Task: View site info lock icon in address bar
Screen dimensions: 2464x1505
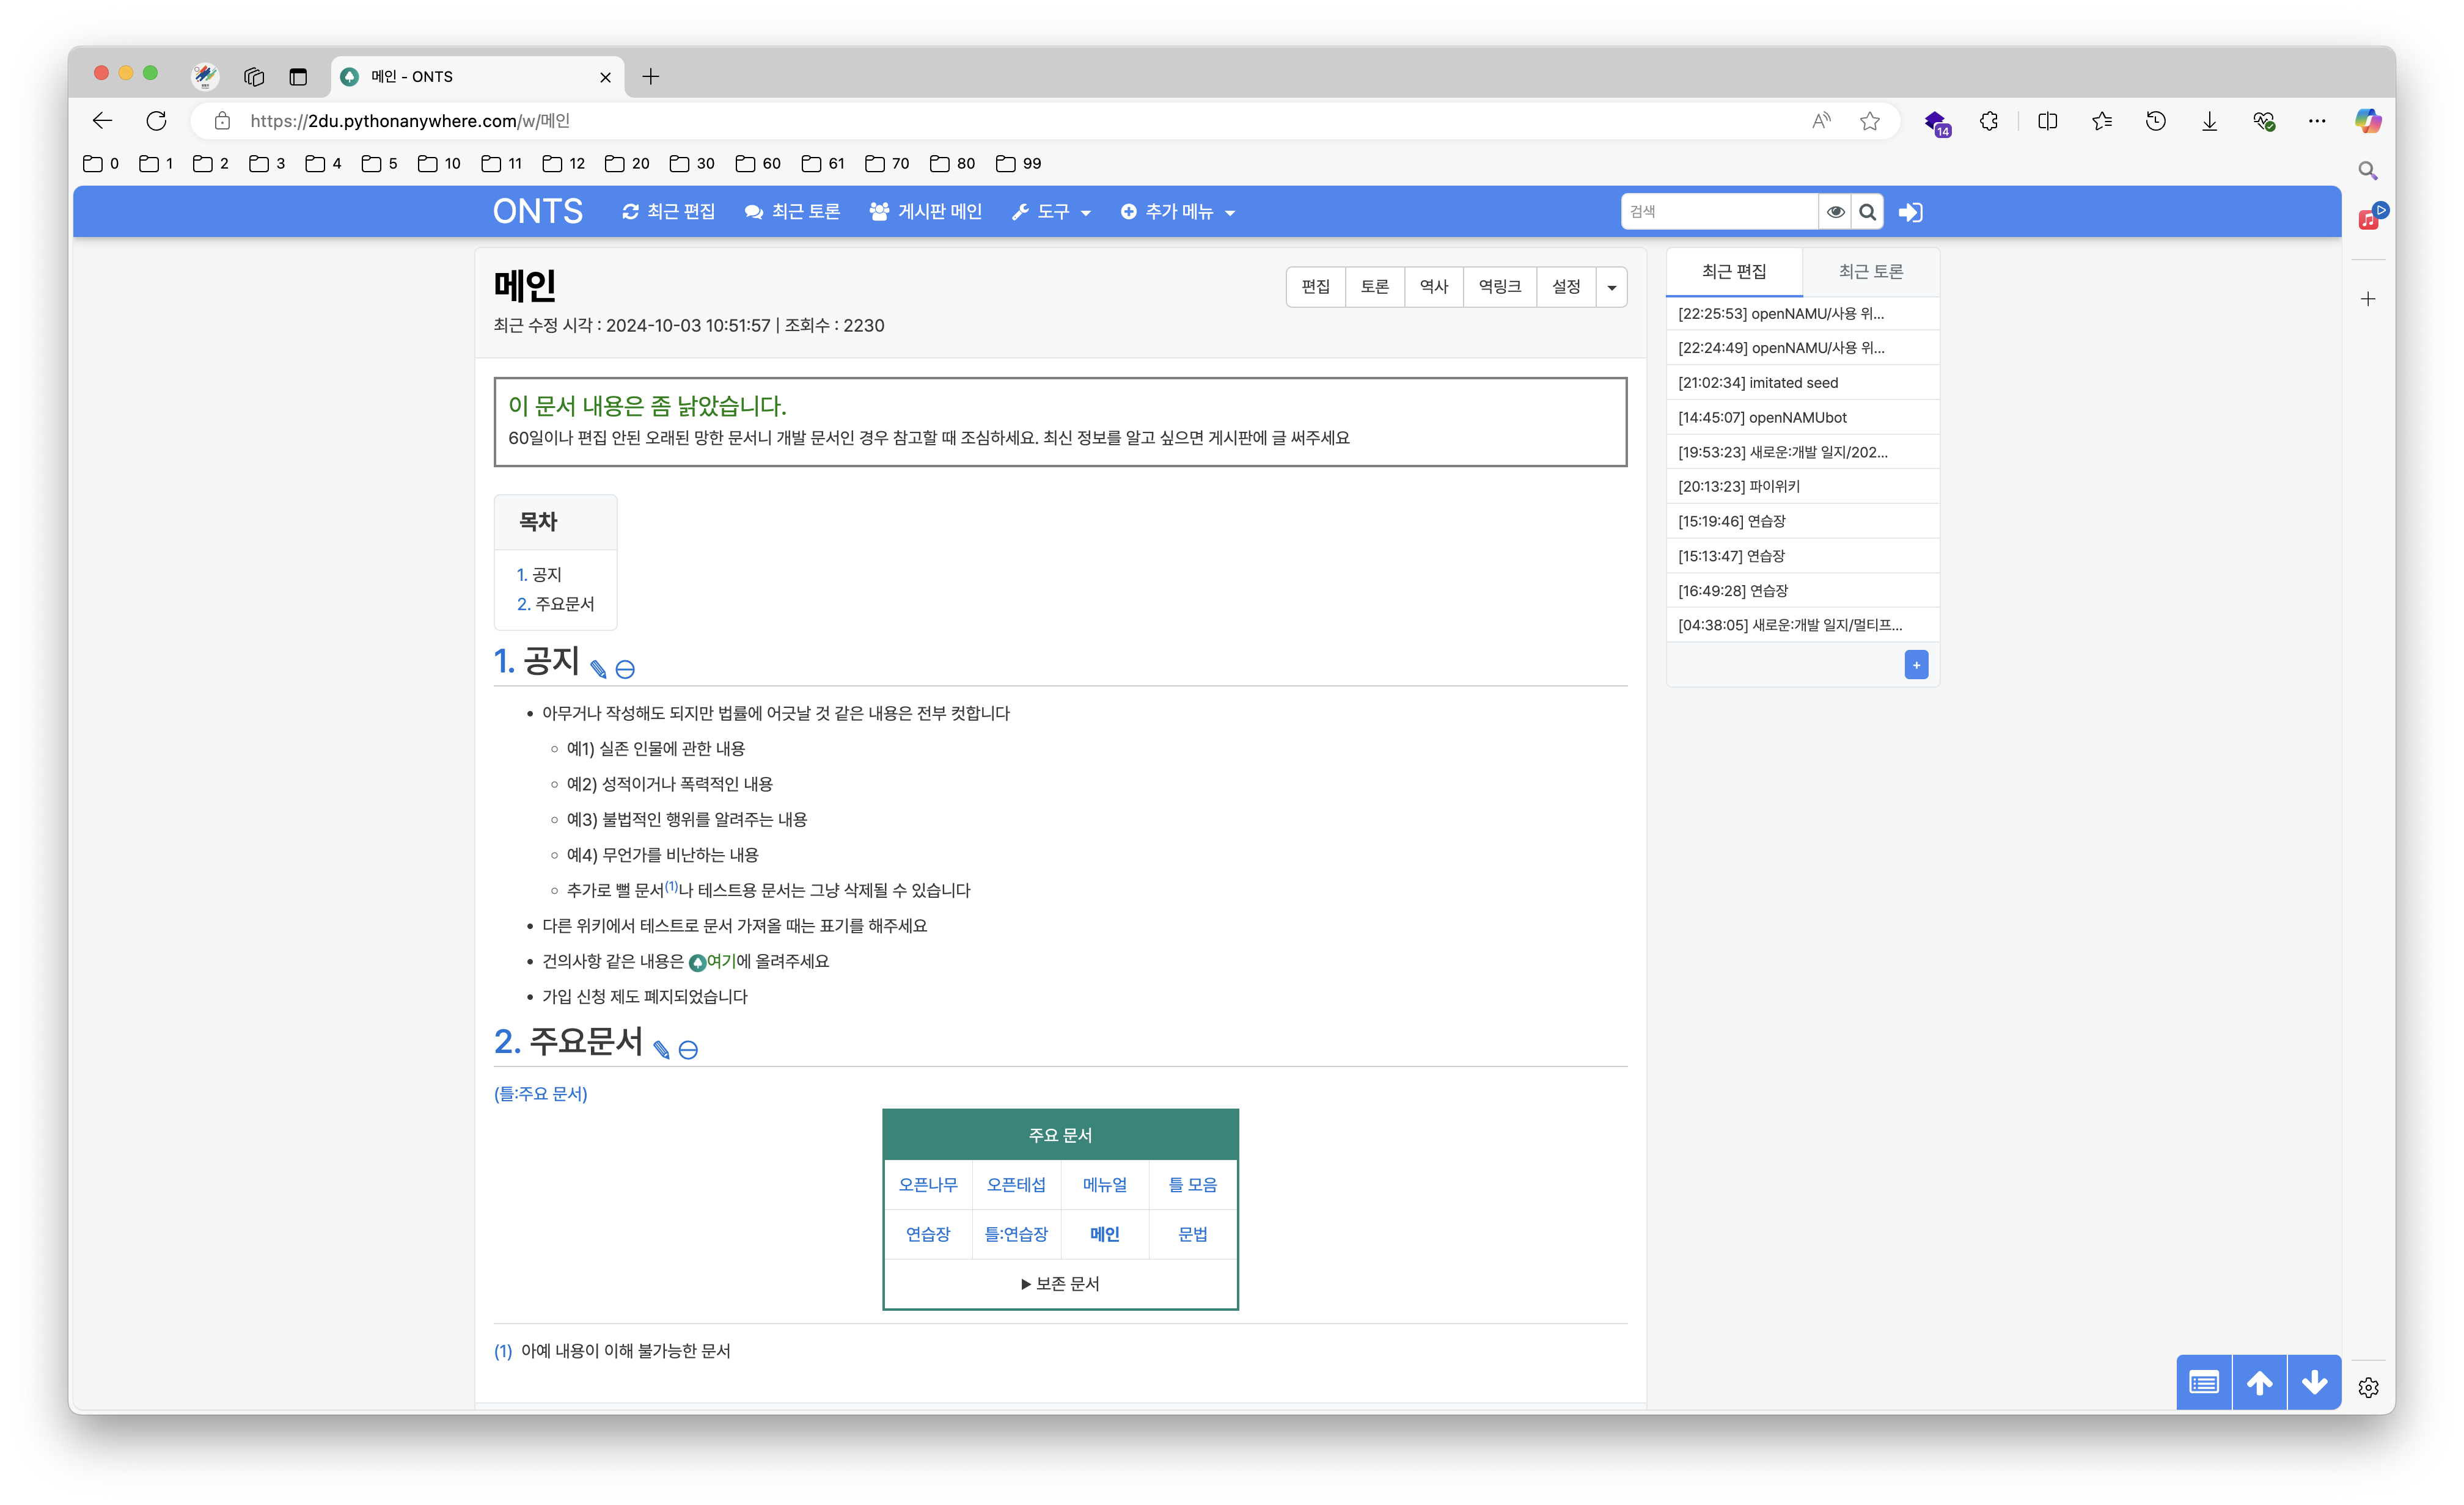Action: tap(222, 121)
